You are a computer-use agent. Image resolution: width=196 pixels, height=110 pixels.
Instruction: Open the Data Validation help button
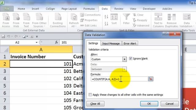[x=165, y=34]
